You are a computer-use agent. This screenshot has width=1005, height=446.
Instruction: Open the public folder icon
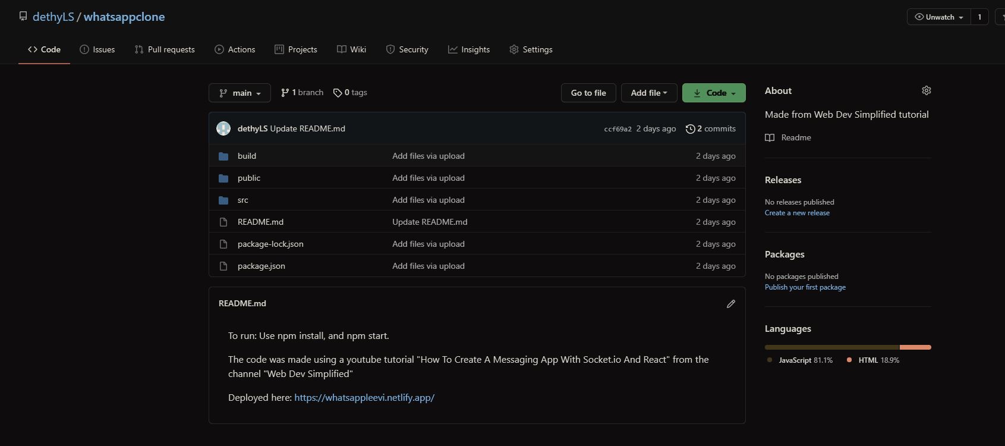tap(223, 178)
